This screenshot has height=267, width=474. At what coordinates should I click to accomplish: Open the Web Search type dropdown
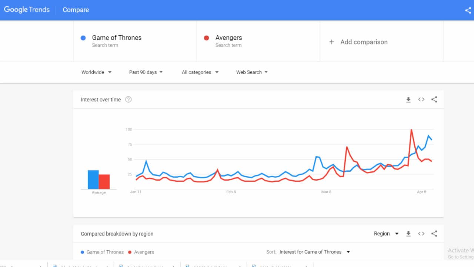[251, 72]
